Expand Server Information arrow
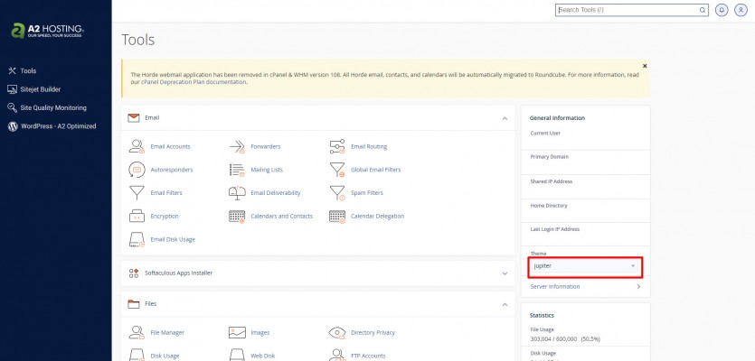 click(x=638, y=287)
